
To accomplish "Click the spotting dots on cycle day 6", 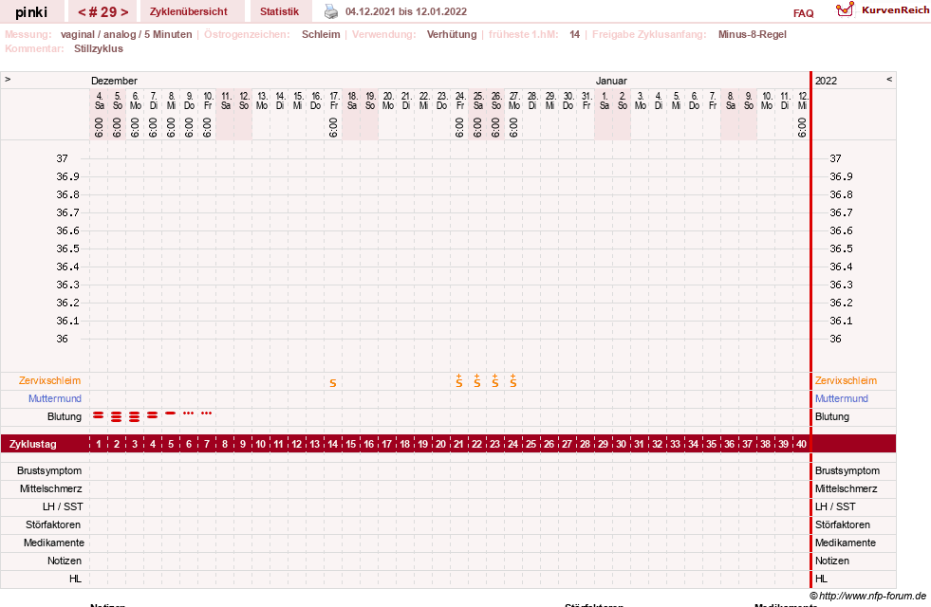I will pyautogui.click(x=188, y=413).
